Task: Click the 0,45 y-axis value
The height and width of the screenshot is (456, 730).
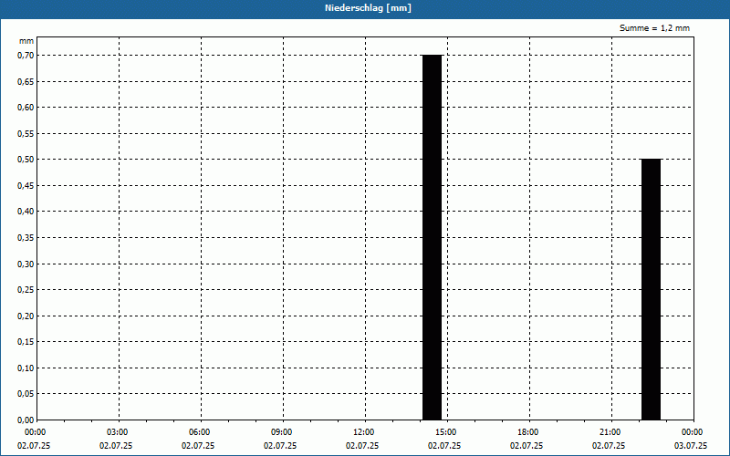Action: click(x=26, y=186)
